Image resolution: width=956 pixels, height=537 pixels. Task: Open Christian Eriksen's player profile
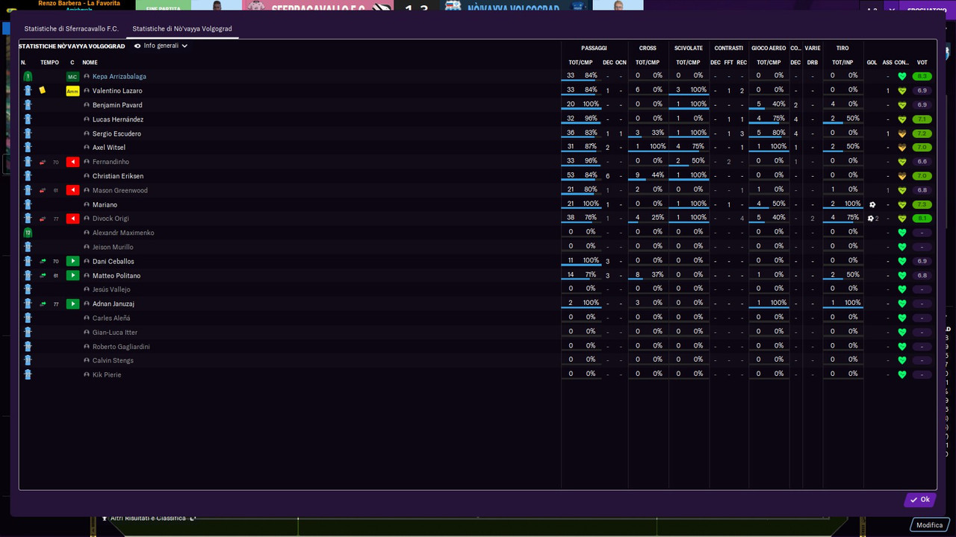point(118,176)
